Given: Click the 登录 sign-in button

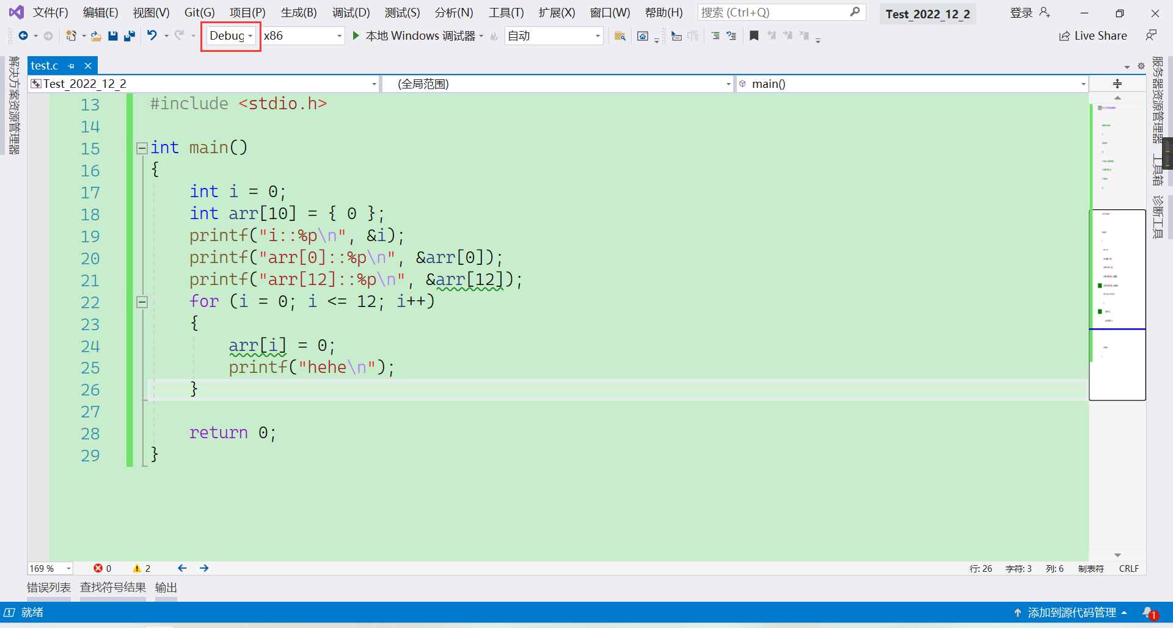Looking at the screenshot, I should 1021,13.
